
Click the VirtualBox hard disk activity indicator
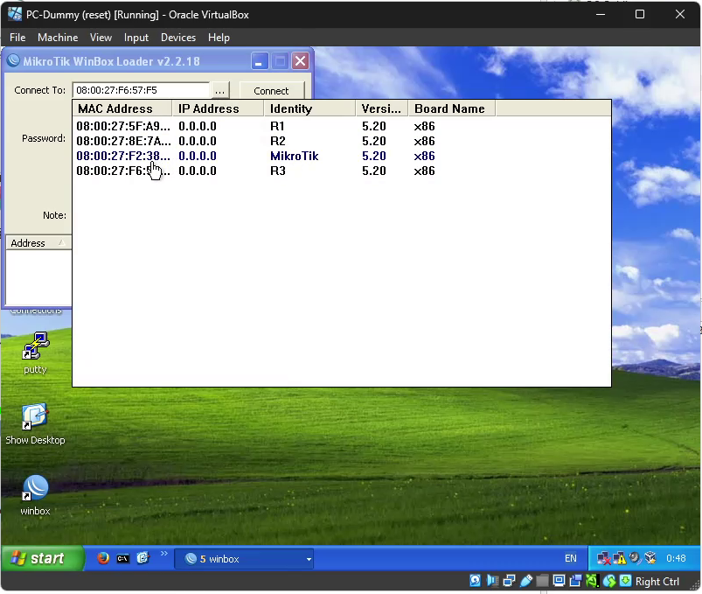click(475, 581)
